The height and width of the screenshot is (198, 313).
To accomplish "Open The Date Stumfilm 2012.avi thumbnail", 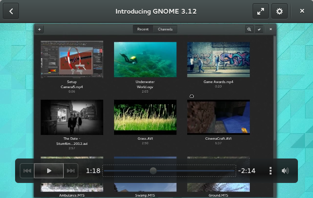I will pos(72,117).
